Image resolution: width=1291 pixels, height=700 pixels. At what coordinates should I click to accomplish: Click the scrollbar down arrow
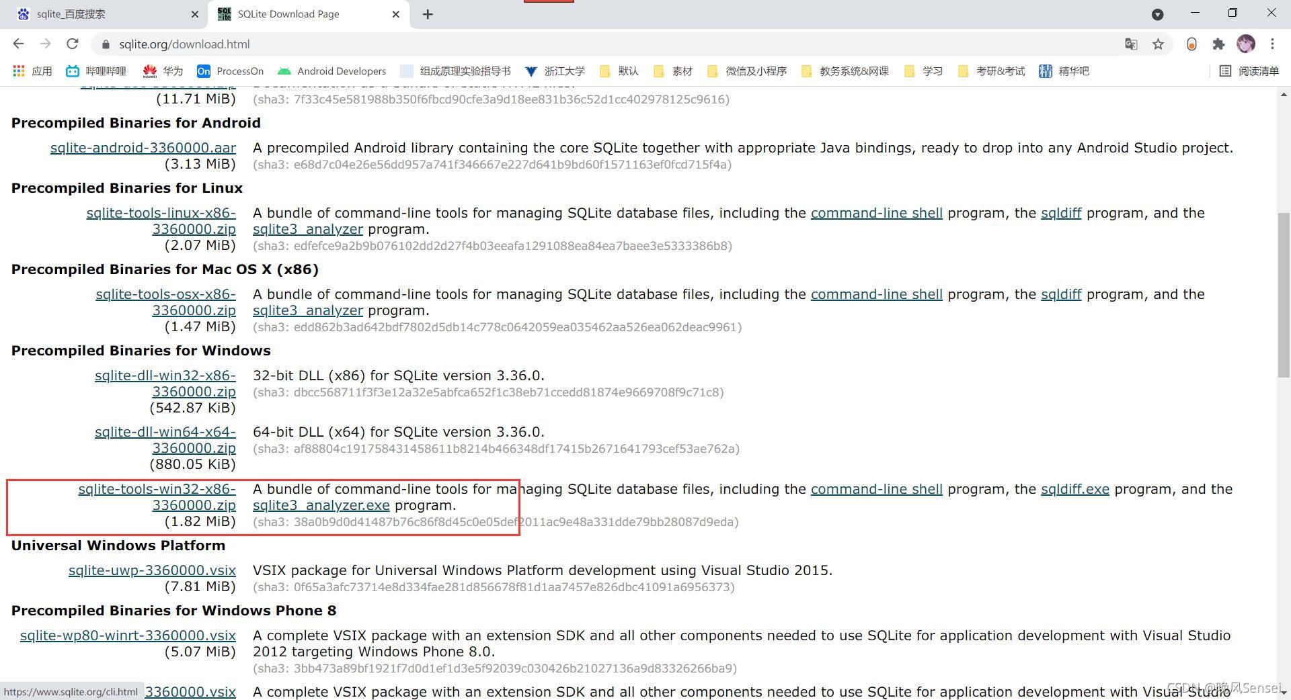1284,692
